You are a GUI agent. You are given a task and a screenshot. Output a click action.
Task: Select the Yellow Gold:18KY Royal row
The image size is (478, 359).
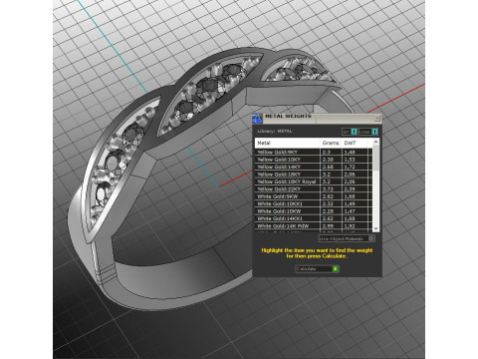[x=314, y=181]
